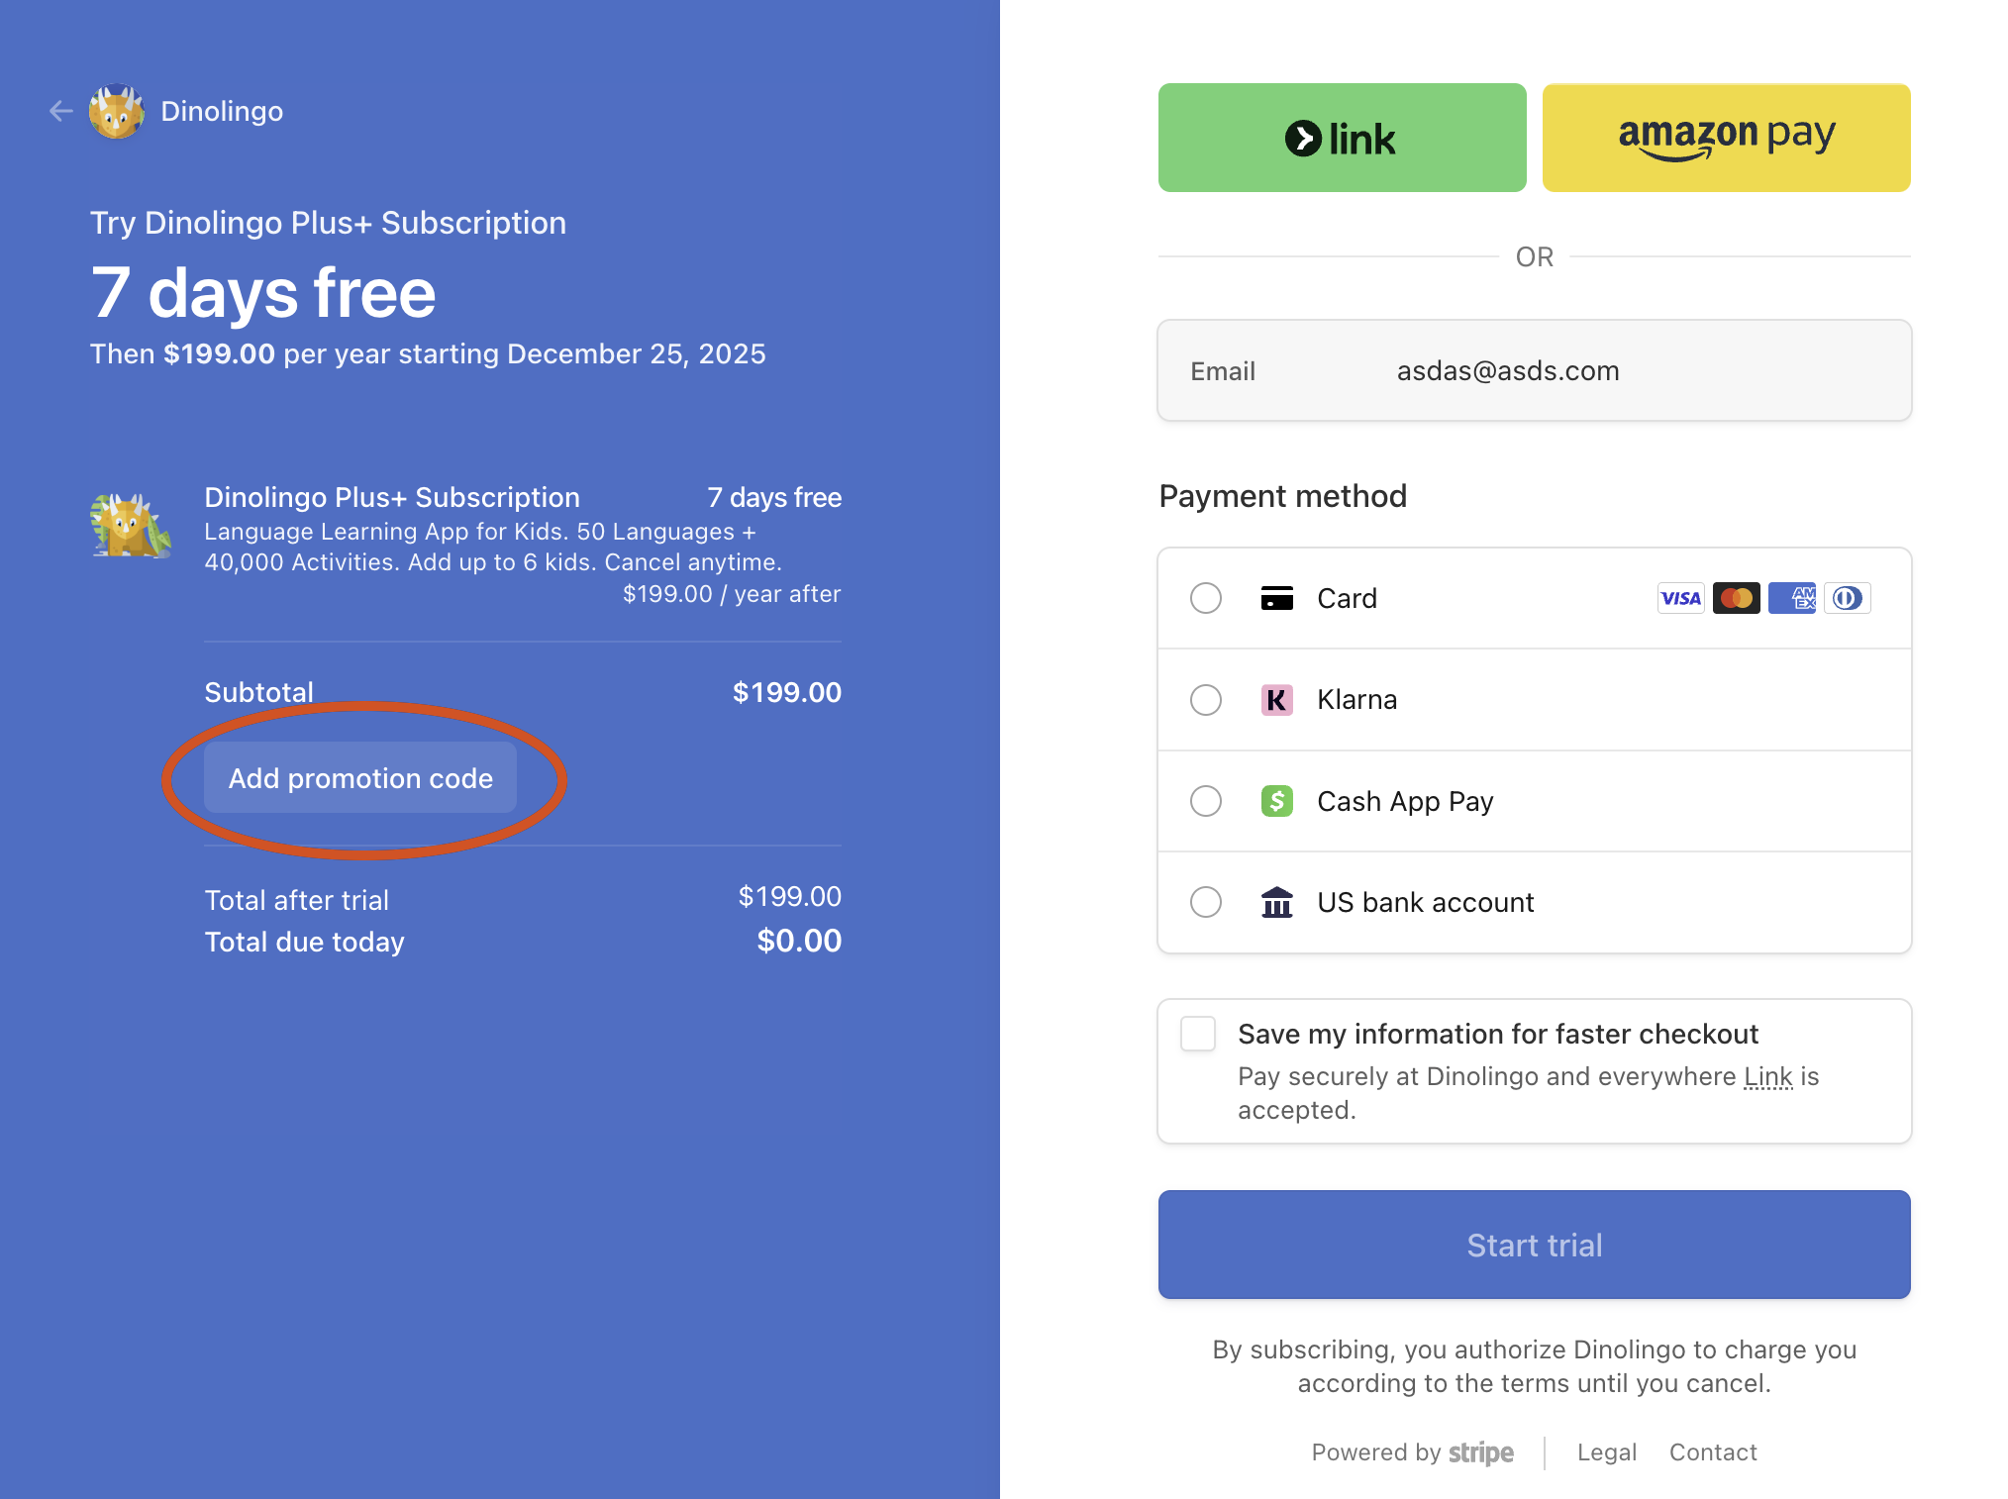Click the Mastercard brand icon
Screen dimensions: 2008x1499
(x=1736, y=598)
